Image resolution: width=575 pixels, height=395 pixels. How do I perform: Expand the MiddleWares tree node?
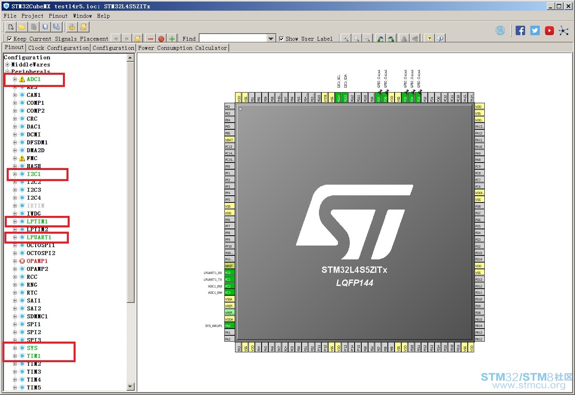click(7, 64)
